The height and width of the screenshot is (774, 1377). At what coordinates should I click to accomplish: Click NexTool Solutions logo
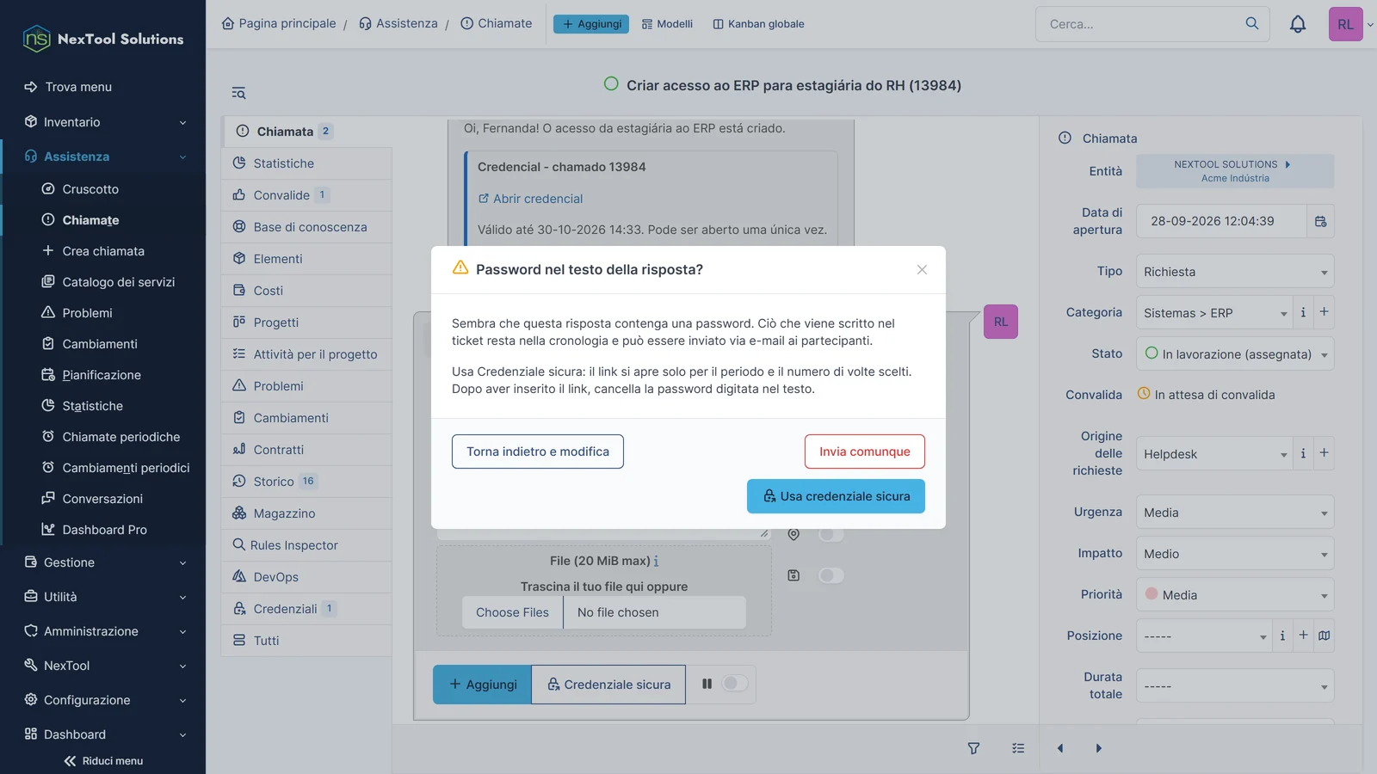coord(103,39)
